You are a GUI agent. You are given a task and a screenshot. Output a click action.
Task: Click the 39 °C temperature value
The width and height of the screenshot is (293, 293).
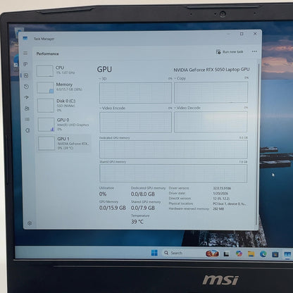click(x=137, y=222)
